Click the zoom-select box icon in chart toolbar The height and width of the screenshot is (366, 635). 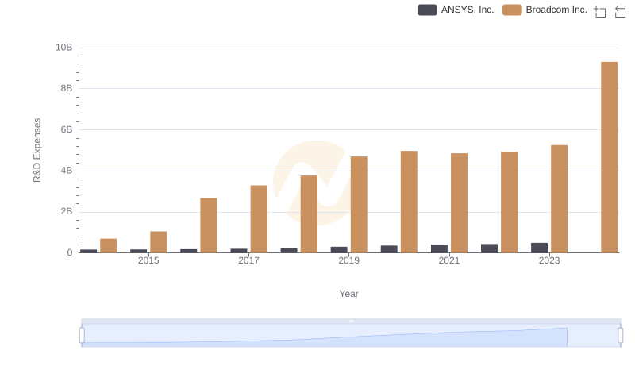pos(600,12)
